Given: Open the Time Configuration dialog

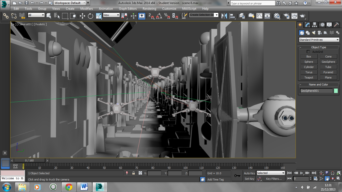Looking at the screenshot, I should coord(316,178).
